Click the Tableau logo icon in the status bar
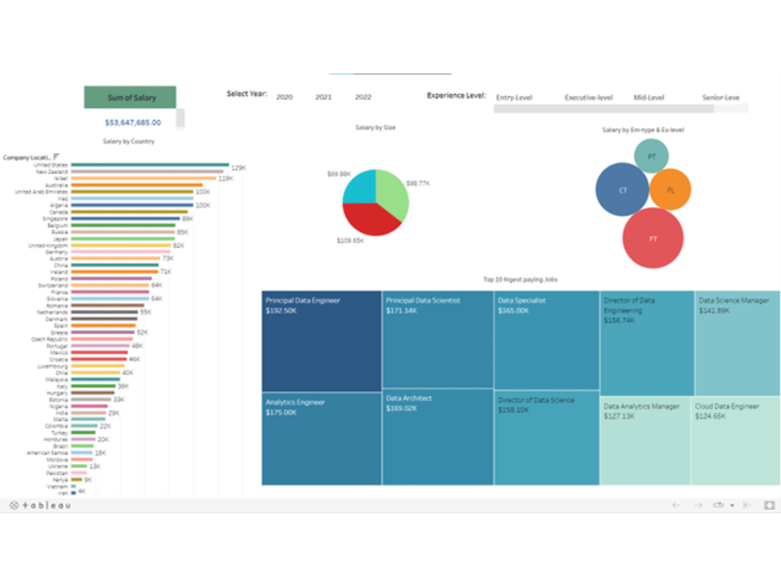The width and height of the screenshot is (781, 586). 14,506
